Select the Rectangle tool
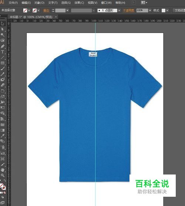The image size is (185, 206). [x=3, y=63]
